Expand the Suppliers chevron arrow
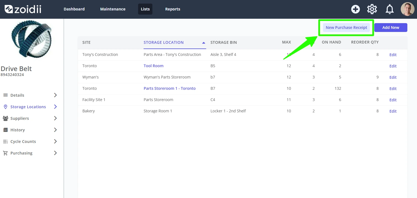The height and width of the screenshot is (198, 417). pyautogui.click(x=55, y=118)
